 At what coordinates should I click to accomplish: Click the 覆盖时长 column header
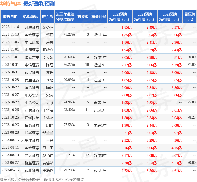[x=99, y=17]
